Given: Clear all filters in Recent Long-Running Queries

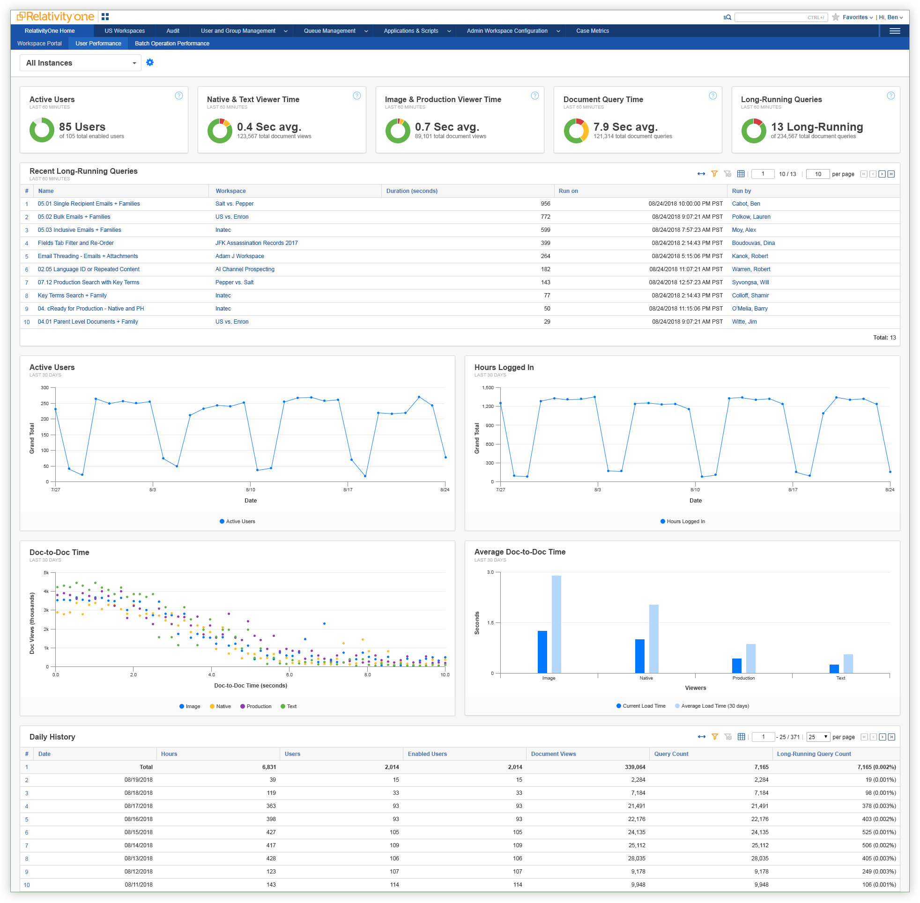Looking at the screenshot, I should [x=727, y=174].
